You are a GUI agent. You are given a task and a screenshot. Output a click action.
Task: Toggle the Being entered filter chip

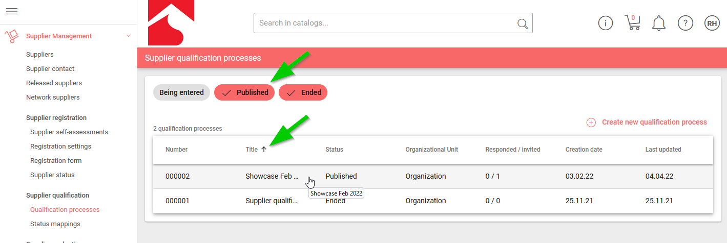coord(181,92)
